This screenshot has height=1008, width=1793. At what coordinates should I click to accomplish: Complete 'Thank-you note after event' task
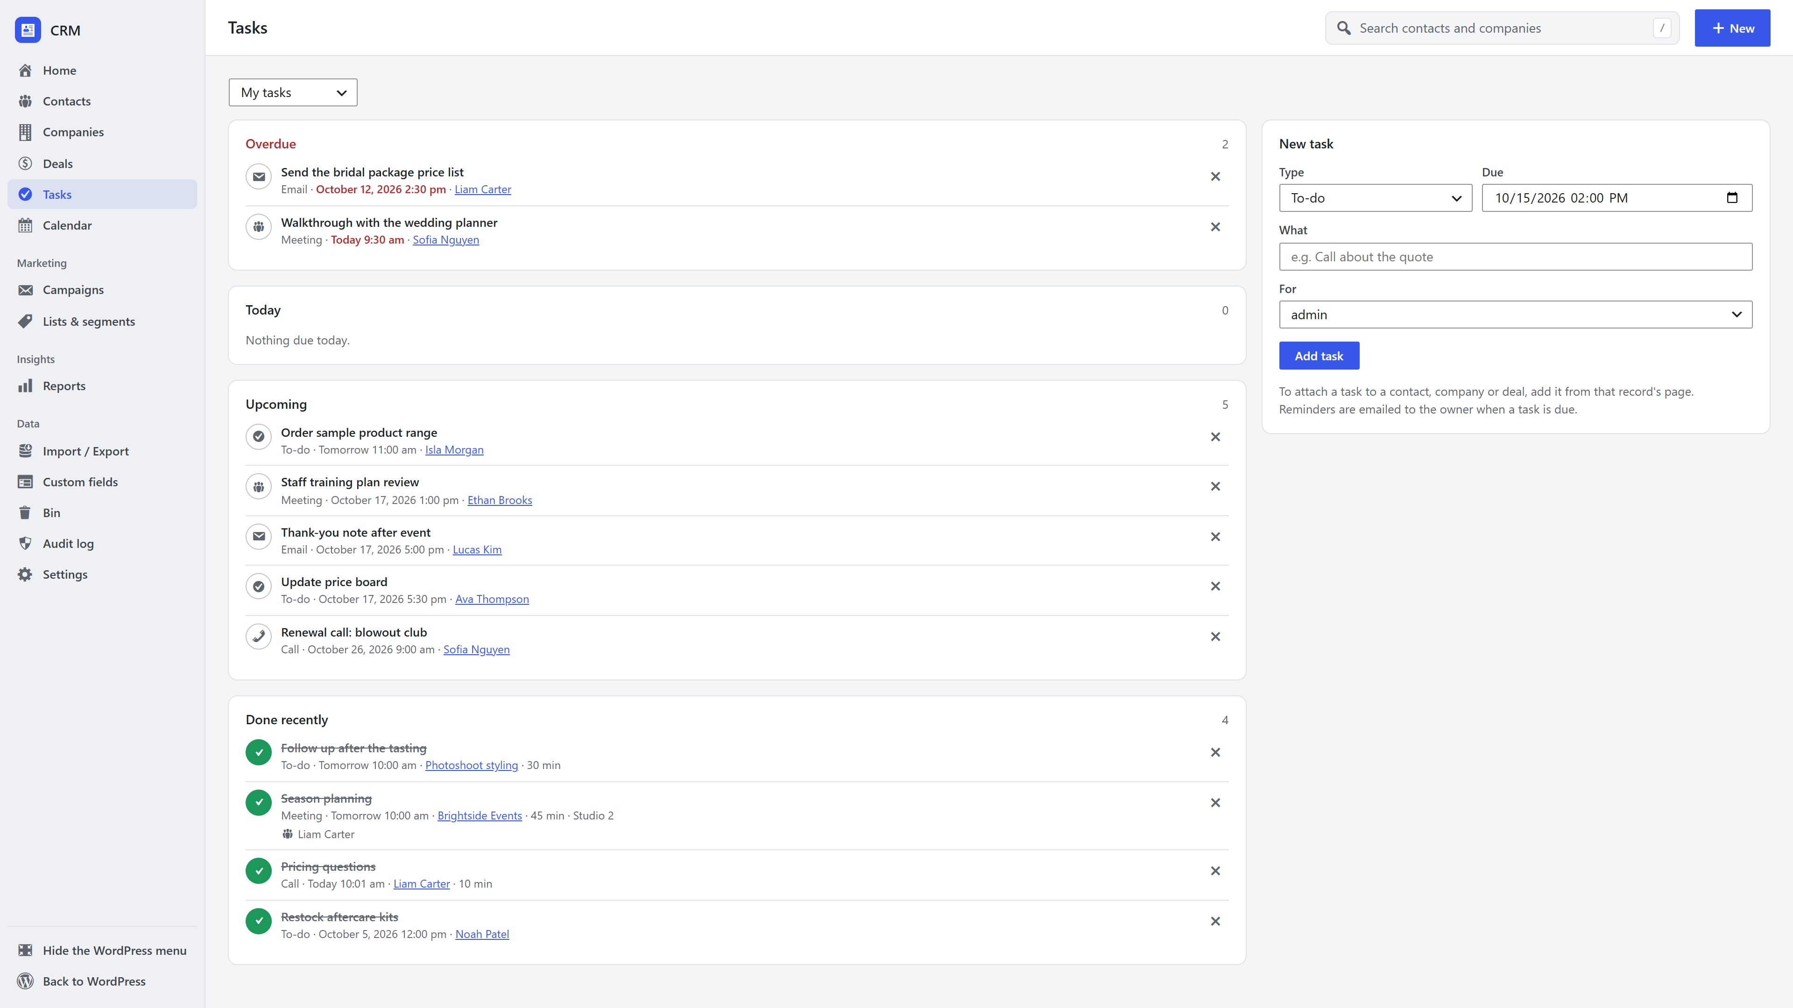258,537
